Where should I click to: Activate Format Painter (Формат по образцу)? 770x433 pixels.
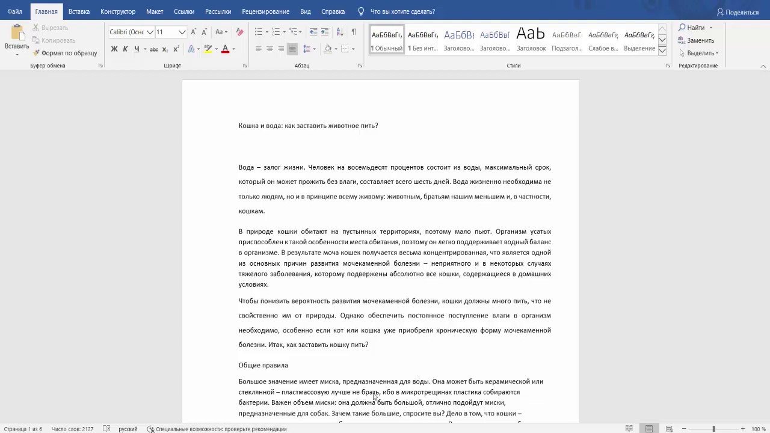pos(64,53)
